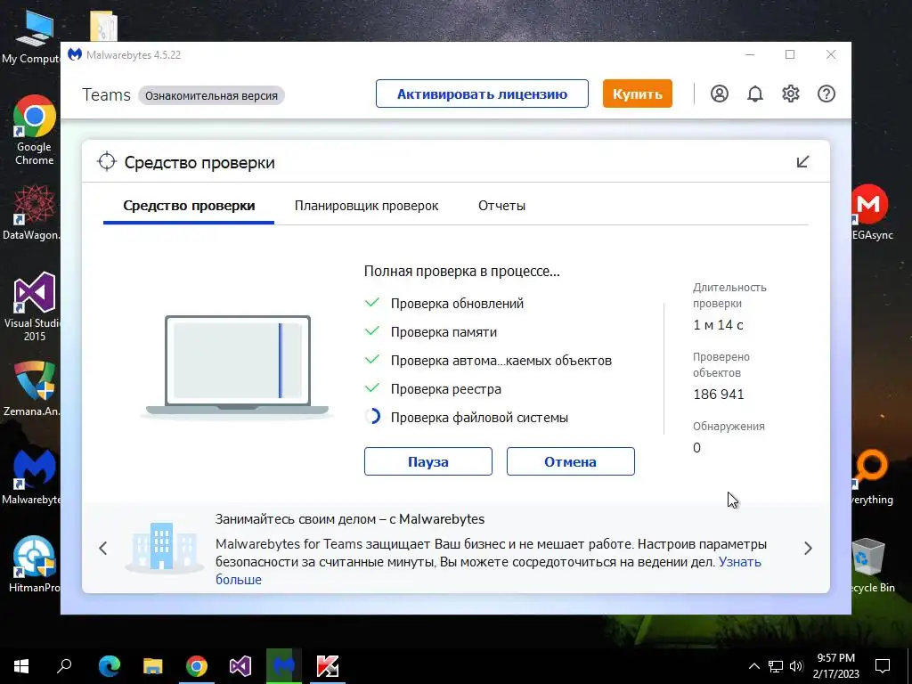Open volume control in system tray
The height and width of the screenshot is (684, 912).
click(797, 666)
